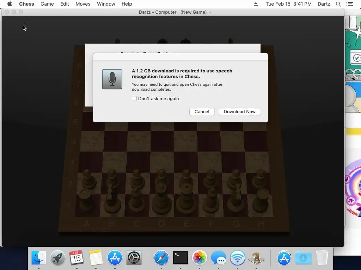
Task: Open the Wi-Fi wireless app in Dock
Action: [237, 258]
